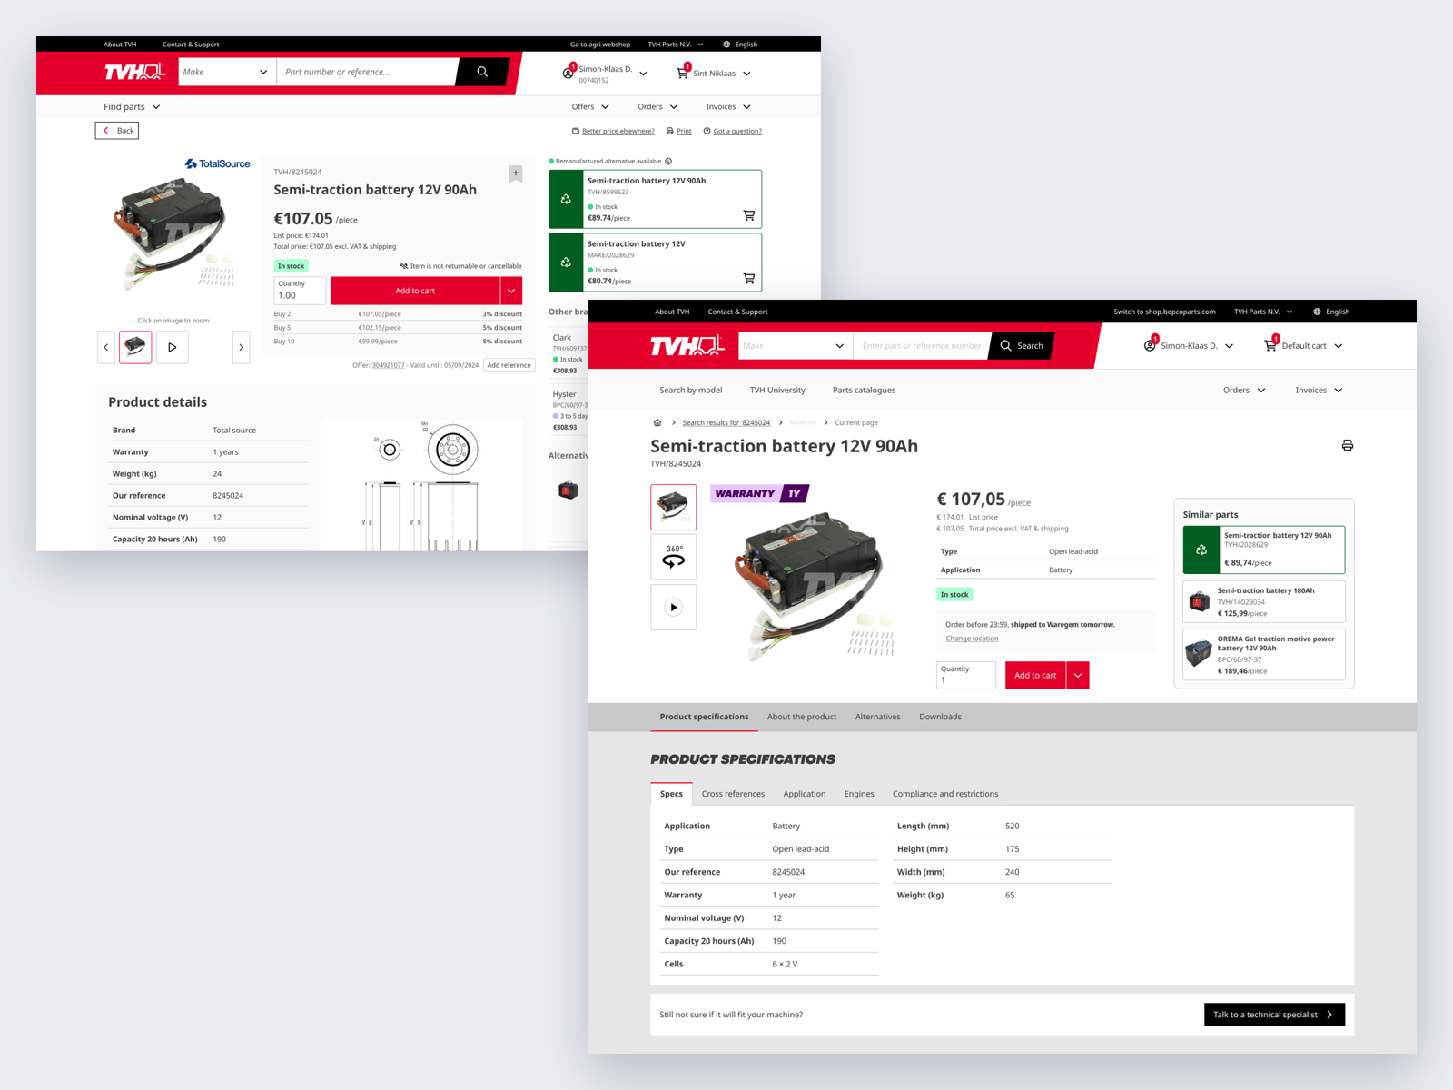Click the printer icon in front window
This screenshot has height=1090, width=1453.
click(x=1348, y=445)
